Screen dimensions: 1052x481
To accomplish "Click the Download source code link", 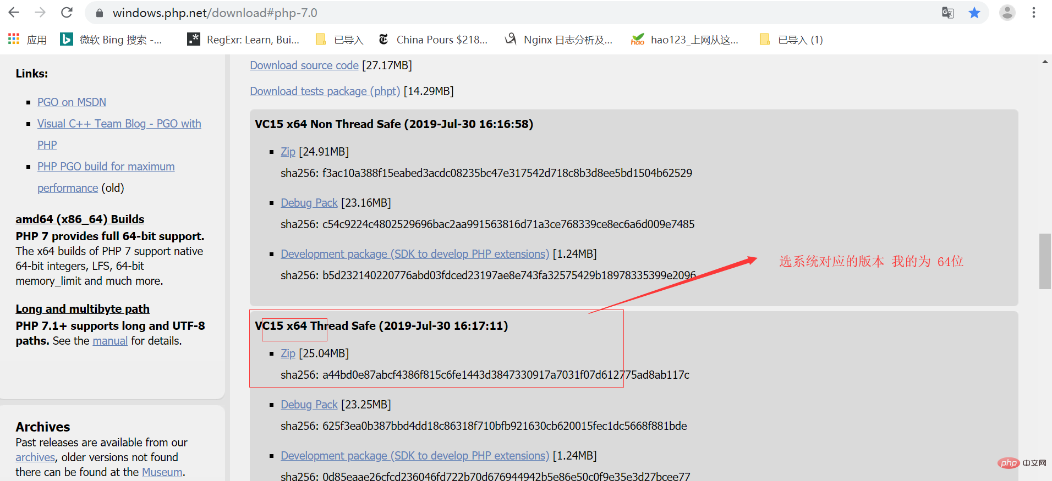I will pos(304,65).
